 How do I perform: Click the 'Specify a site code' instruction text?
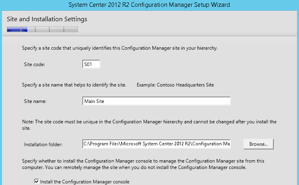click(120, 48)
